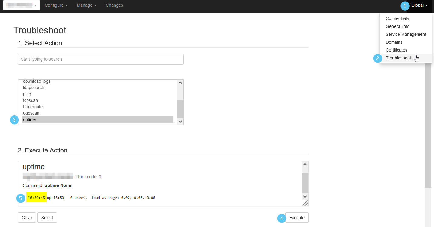
Task: Open Certificates from the dropdown
Action: click(x=396, y=50)
